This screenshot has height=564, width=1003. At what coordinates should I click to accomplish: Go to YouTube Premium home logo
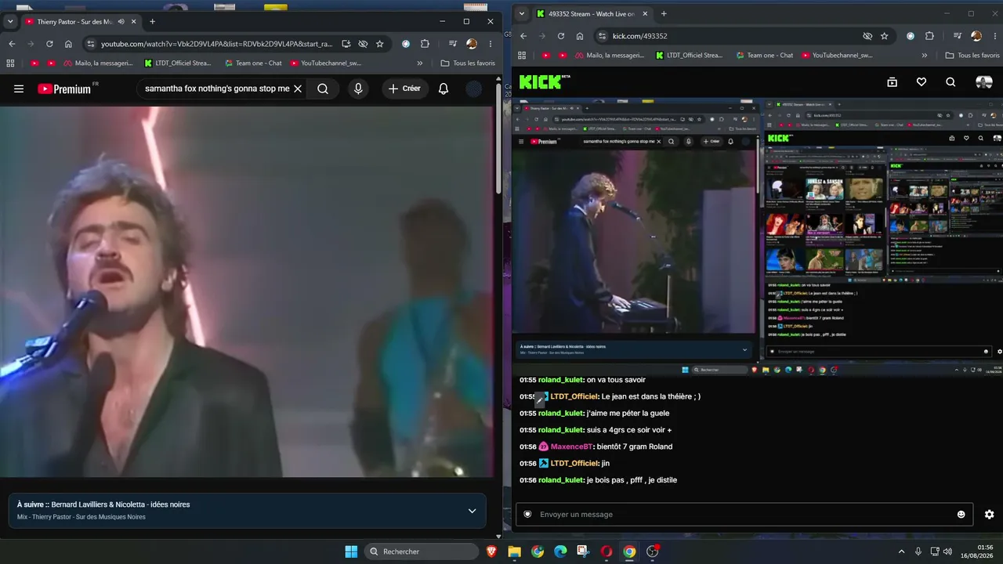click(64, 89)
